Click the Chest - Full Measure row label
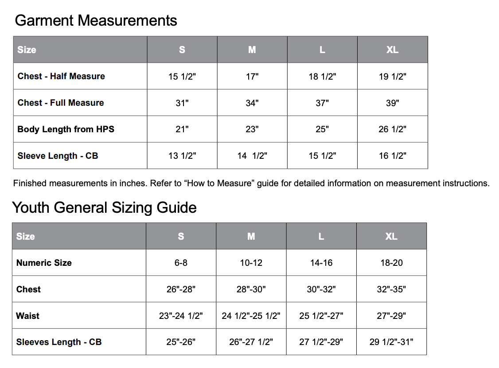Image resolution: width=499 pixels, height=368 pixels. (x=61, y=103)
